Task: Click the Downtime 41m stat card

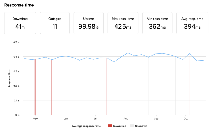Action: [20, 23]
